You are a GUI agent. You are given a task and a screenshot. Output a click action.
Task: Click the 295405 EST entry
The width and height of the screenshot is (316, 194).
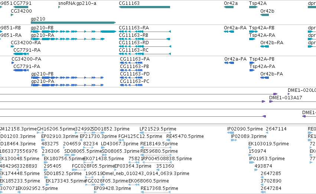point(45,170)
